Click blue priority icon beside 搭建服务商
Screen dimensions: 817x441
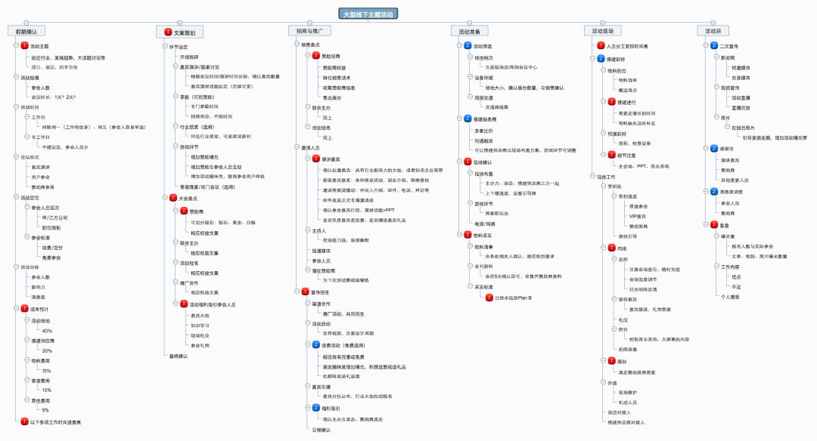(x=468, y=119)
